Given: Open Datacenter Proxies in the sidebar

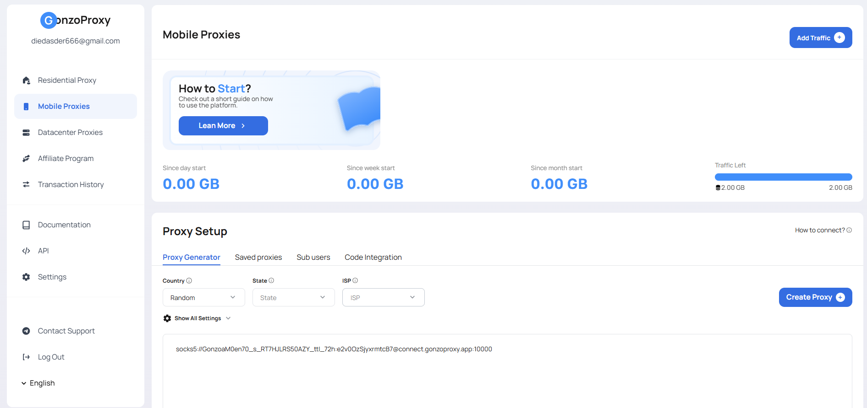Looking at the screenshot, I should [x=76, y=133].
